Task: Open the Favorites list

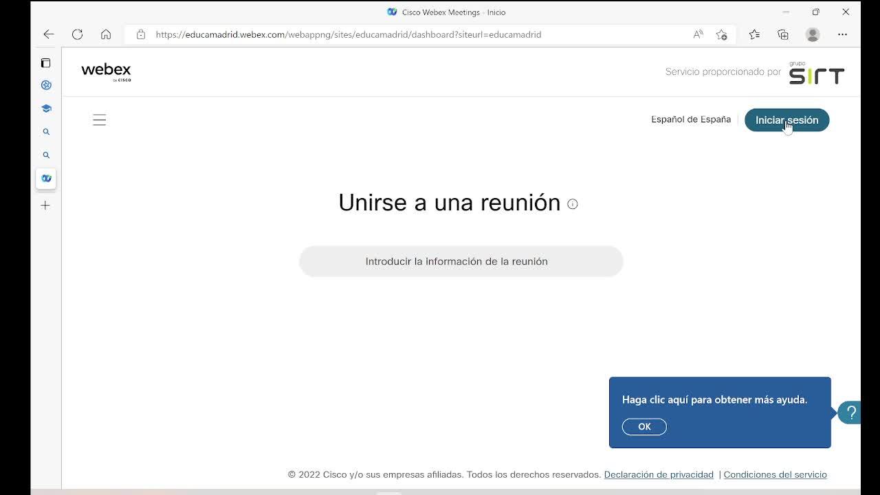Action: point(754,34)
